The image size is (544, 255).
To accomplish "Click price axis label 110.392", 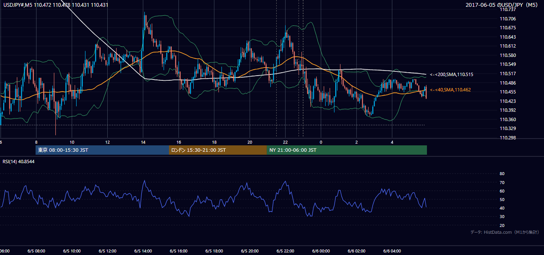I will pos(509,110).
